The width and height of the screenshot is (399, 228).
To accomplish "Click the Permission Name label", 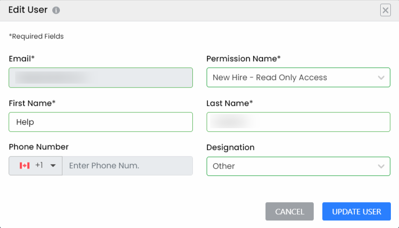I will (x=244, y=59).
